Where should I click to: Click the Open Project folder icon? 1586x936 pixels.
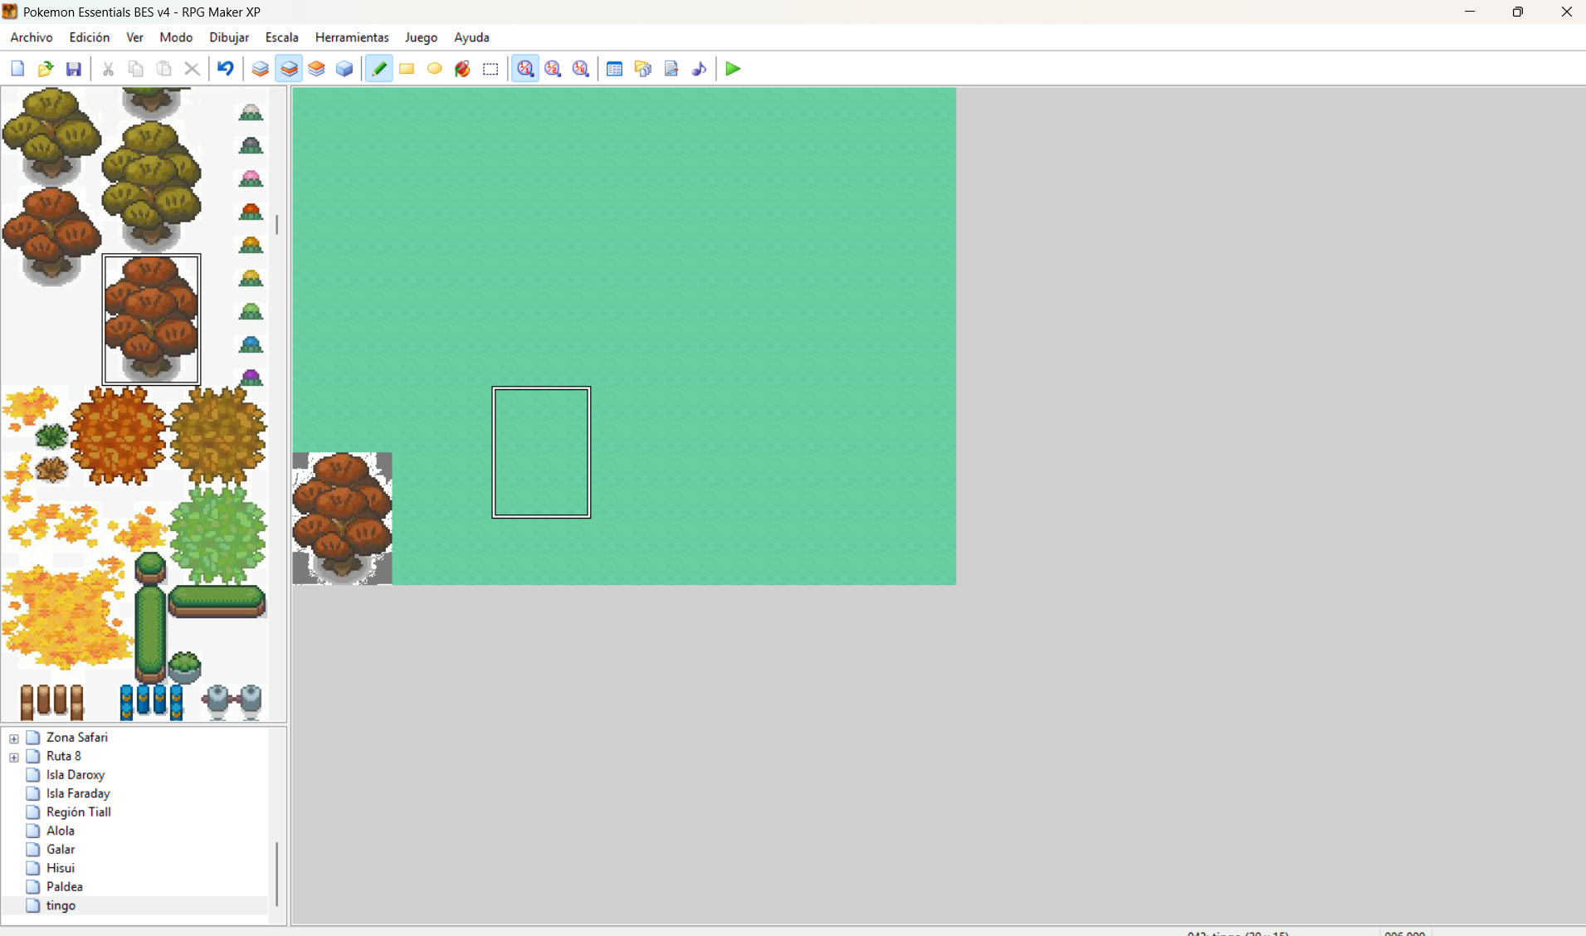[x=46, y=69]
